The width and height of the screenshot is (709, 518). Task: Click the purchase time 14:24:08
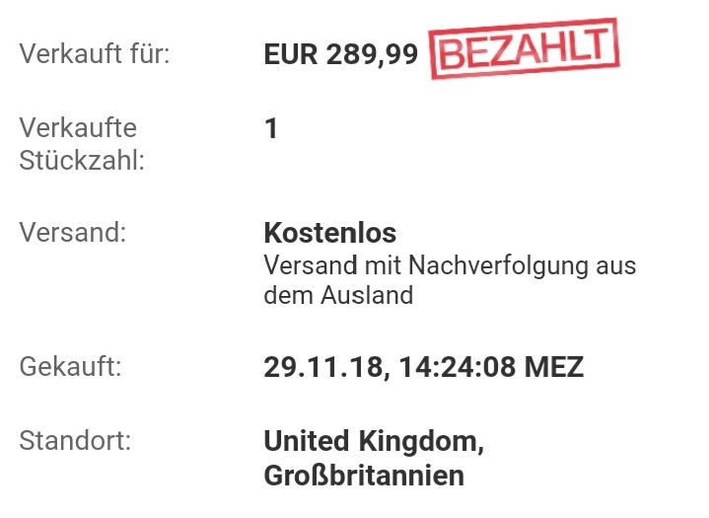(443, 368)
